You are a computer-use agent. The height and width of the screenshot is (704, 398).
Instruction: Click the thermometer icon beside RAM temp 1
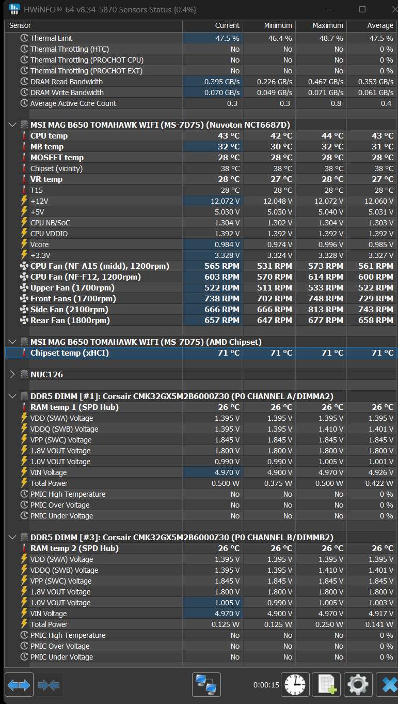24,407
